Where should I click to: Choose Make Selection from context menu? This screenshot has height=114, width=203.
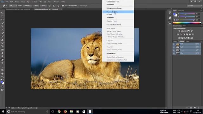(118, 12)
